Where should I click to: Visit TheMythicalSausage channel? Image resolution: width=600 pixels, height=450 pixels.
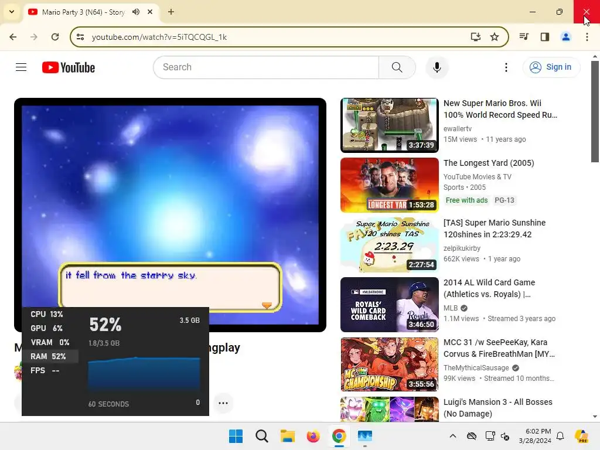476,368
